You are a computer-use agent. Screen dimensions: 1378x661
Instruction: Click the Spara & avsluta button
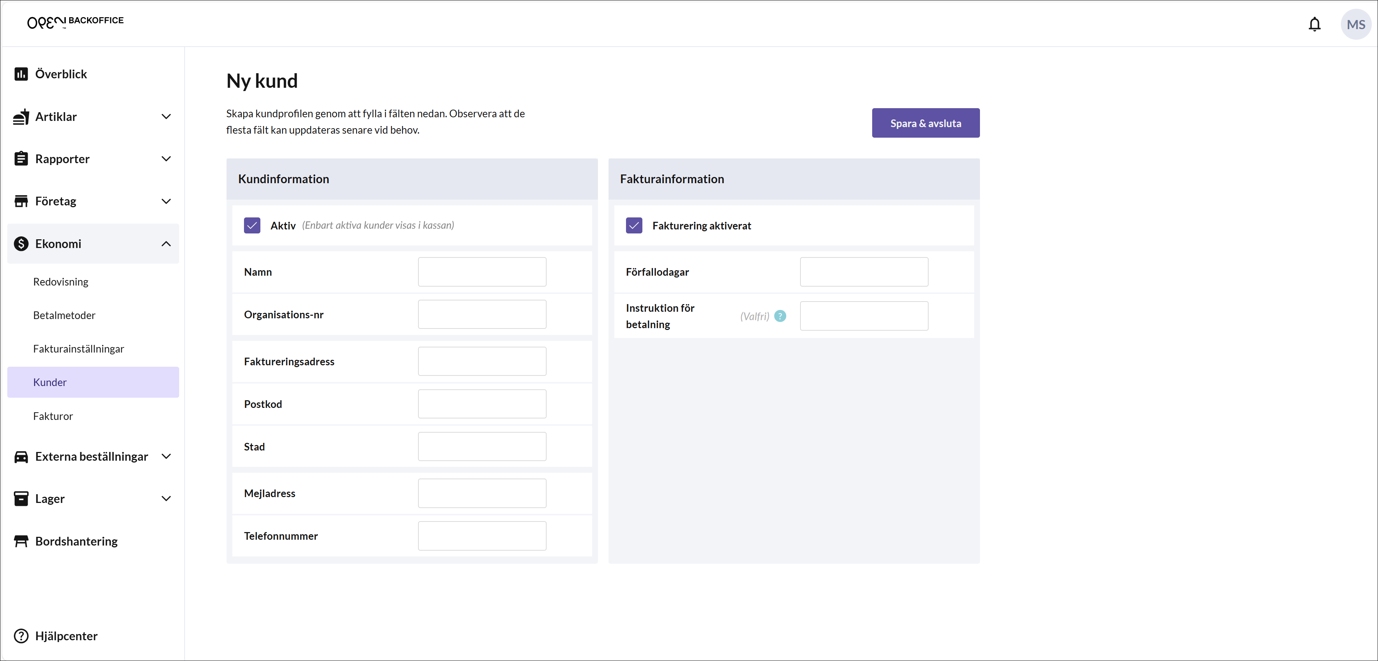point(925,123)
